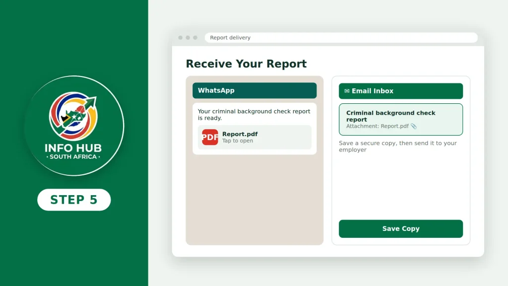508x286 pixels.
Task: Select the Email Inbox header bar
Action: pos(401,91)
